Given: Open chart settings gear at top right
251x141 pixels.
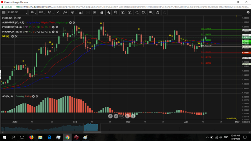Looking at the screenshot, I should coord(248,12).
